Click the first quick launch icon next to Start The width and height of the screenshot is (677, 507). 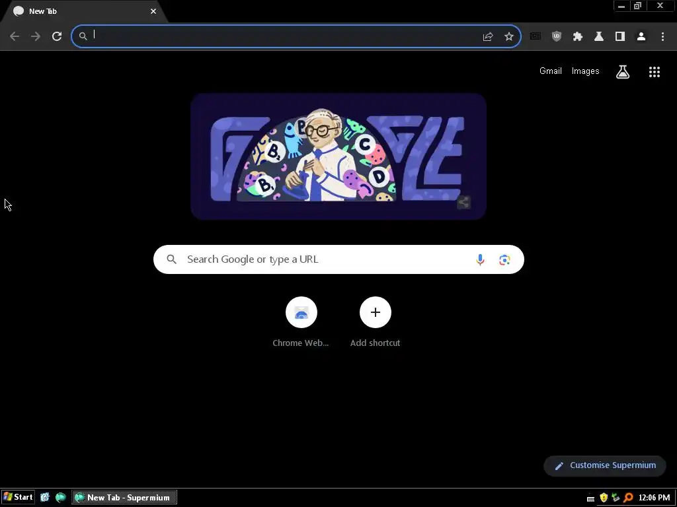pyautogui.click(x=45, y=497)
